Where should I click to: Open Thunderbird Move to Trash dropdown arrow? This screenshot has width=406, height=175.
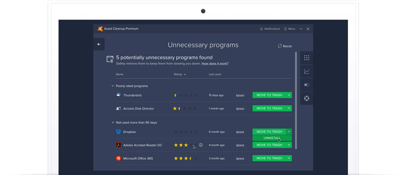pyautogui.click(x=289, y=95)
